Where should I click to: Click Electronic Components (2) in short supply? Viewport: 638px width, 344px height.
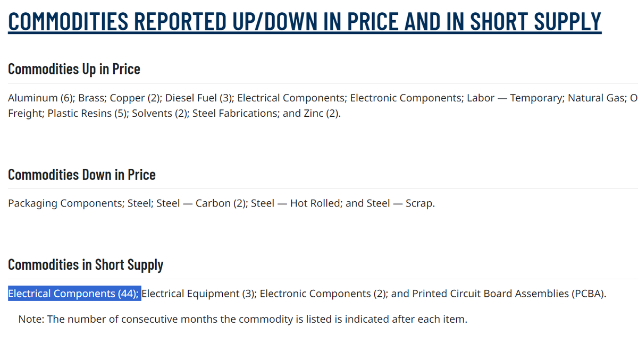[x=322, y=294]
